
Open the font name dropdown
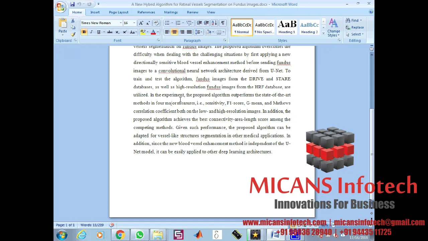click(120, 23)
